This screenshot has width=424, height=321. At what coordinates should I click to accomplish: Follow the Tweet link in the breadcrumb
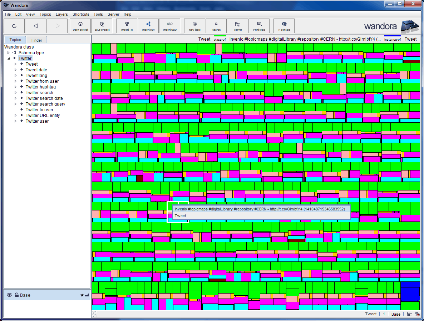[x=204, y=39]
